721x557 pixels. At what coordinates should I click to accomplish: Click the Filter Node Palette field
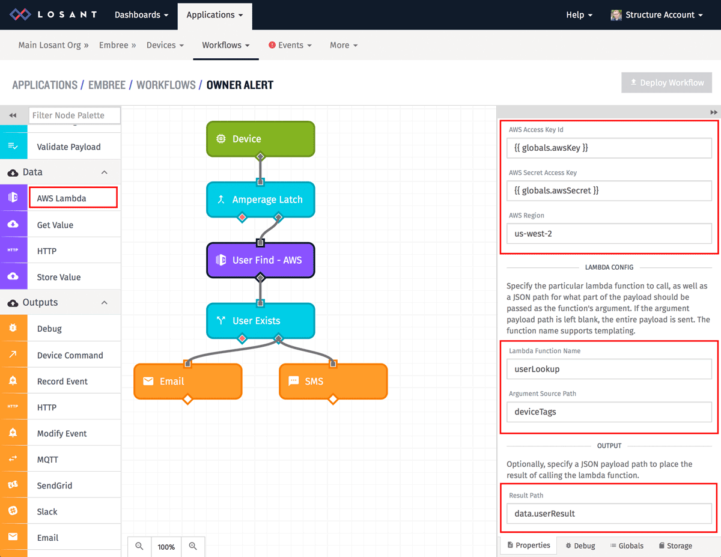75,115
